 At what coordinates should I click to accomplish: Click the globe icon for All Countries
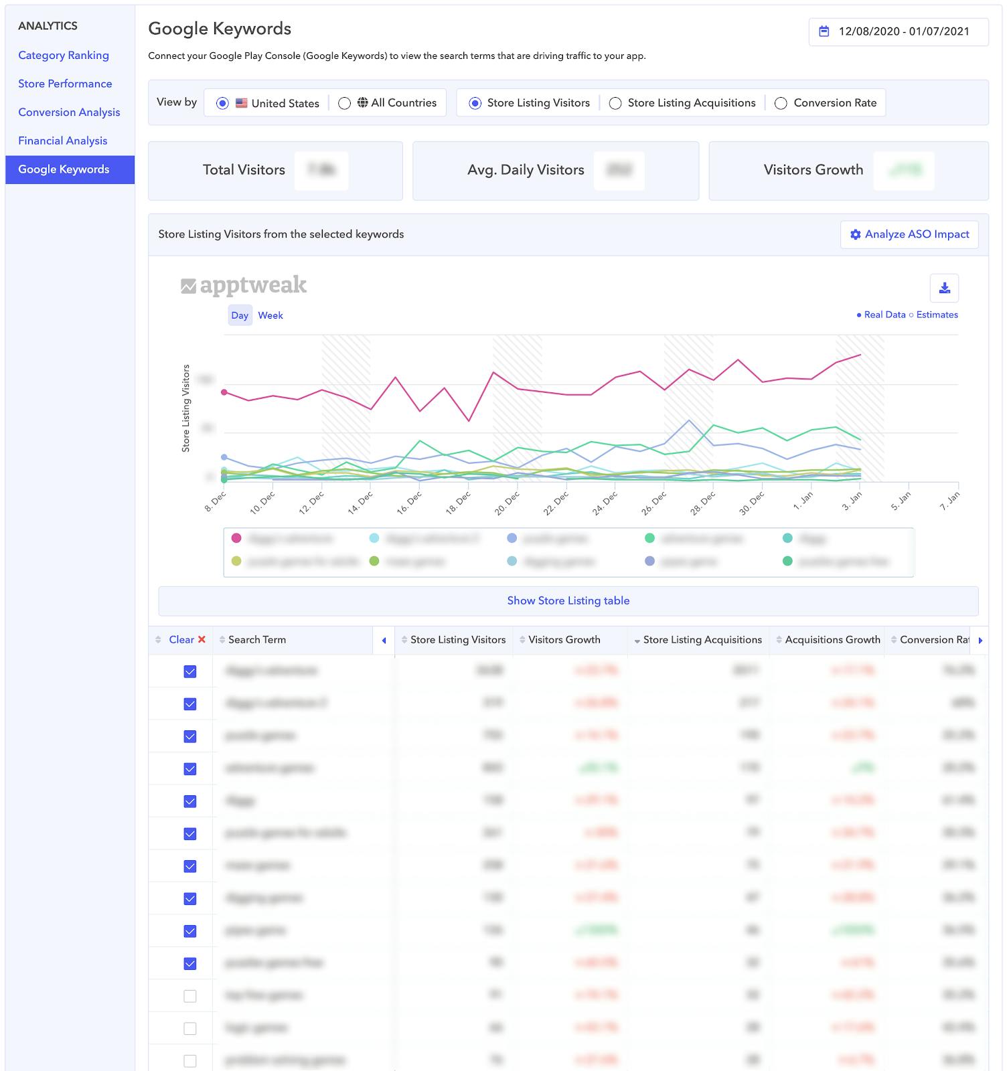click(362, 102)
